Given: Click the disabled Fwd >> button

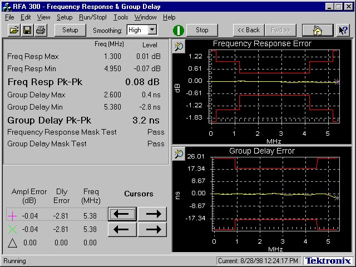Looking at the screenshot, I should [x=280, y=30].
